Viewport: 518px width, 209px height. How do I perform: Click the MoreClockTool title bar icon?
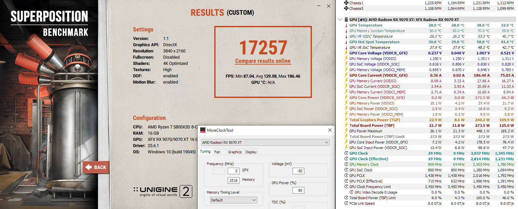tap(203, 130)
